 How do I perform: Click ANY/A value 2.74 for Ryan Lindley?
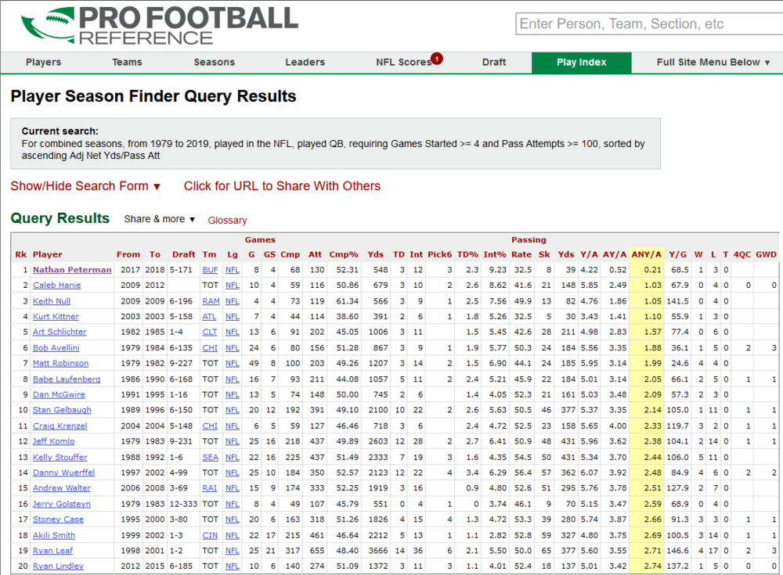tap(652, 566)
